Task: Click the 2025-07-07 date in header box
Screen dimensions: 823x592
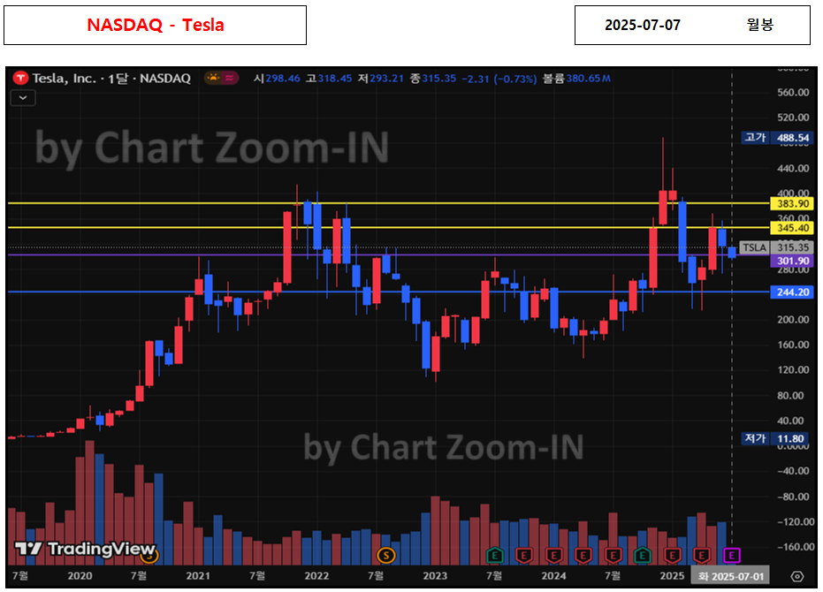Action: tap(643, 26)
